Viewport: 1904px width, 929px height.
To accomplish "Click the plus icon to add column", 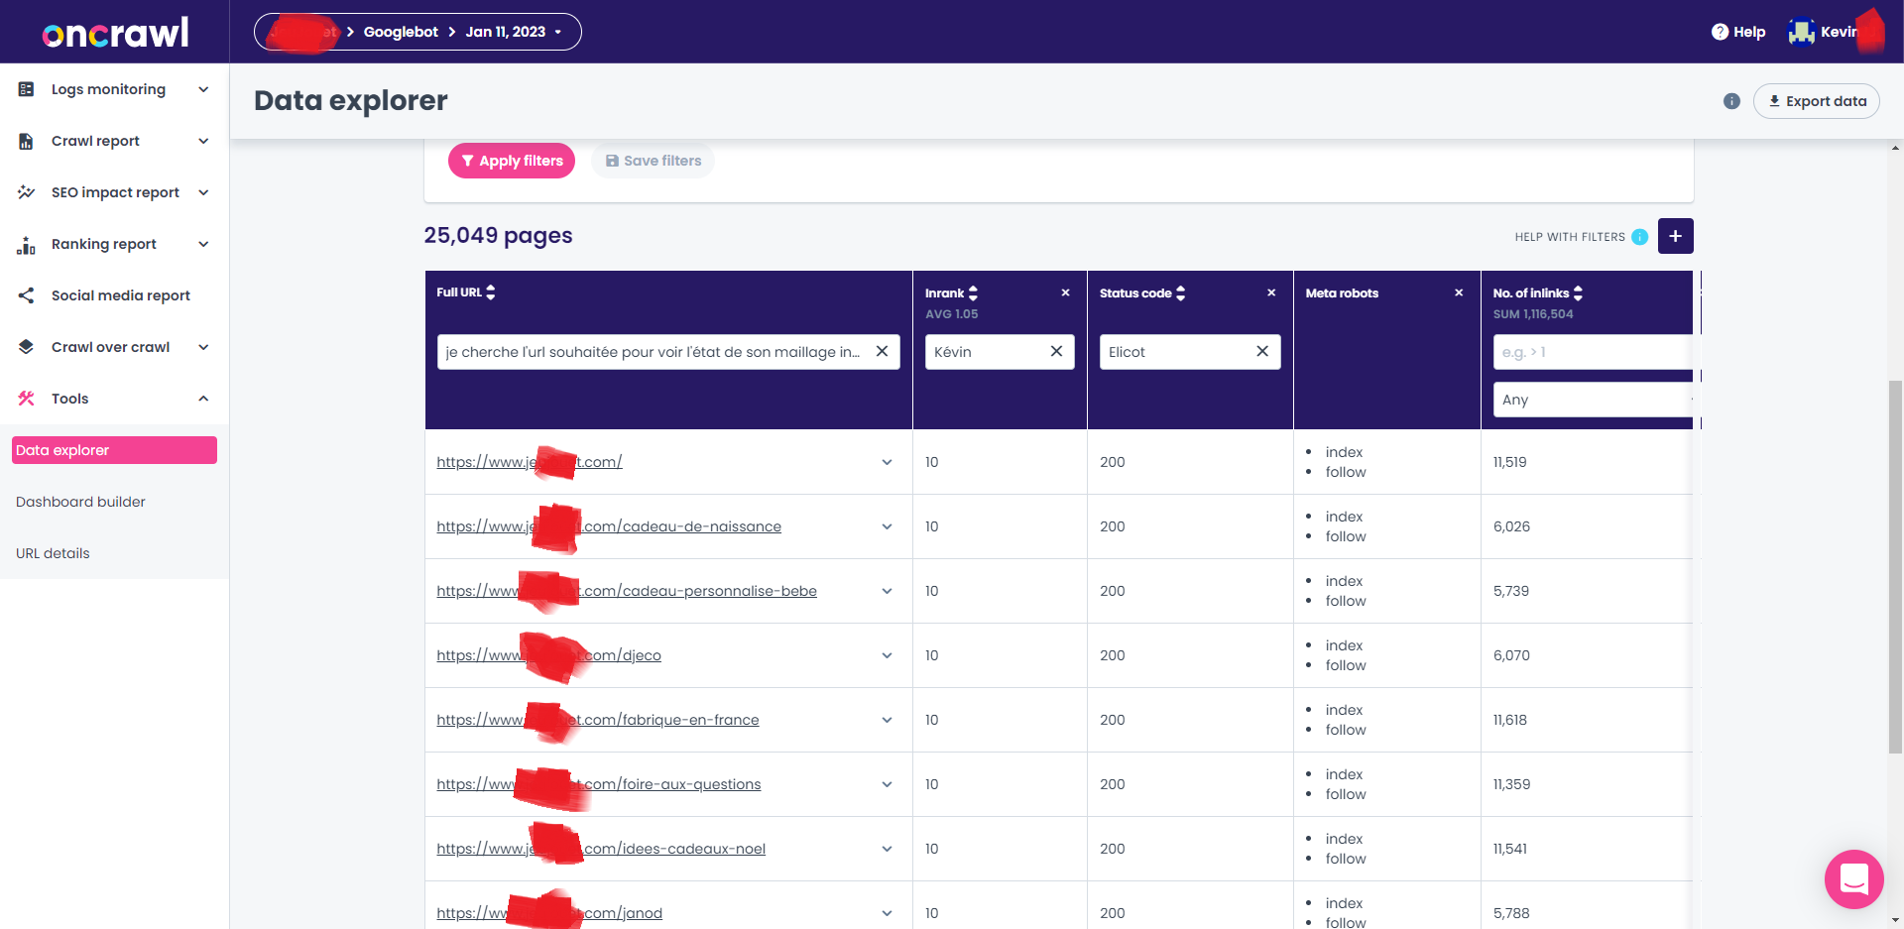I will (x=1675, y=236).
